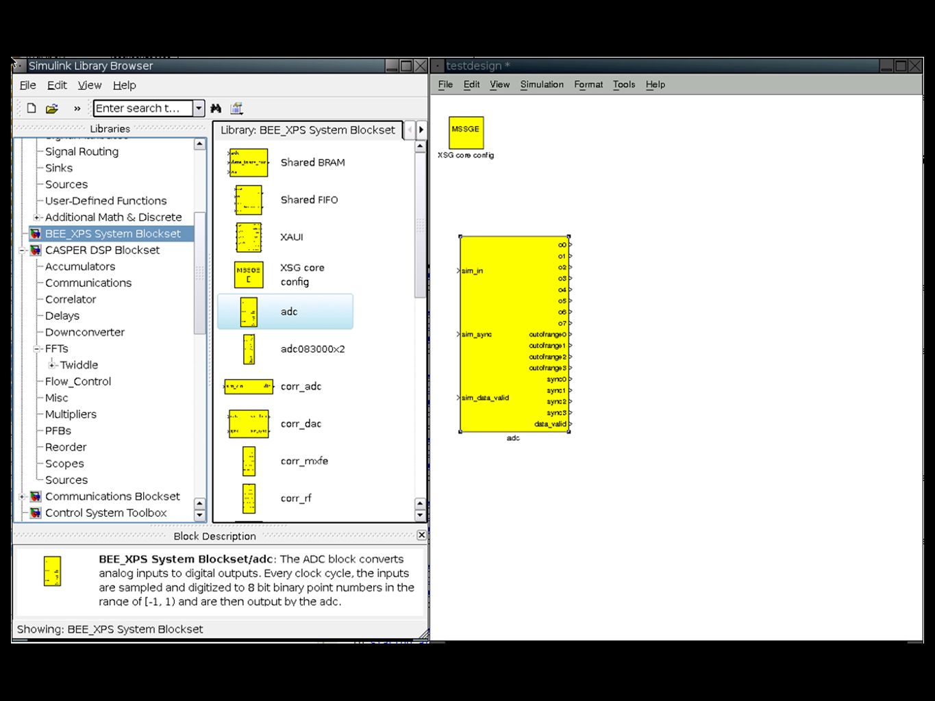The width and height of the screenshot is (935, 701).
Task: Select Signal Routing in library tree
Action: tap(82, 151)
